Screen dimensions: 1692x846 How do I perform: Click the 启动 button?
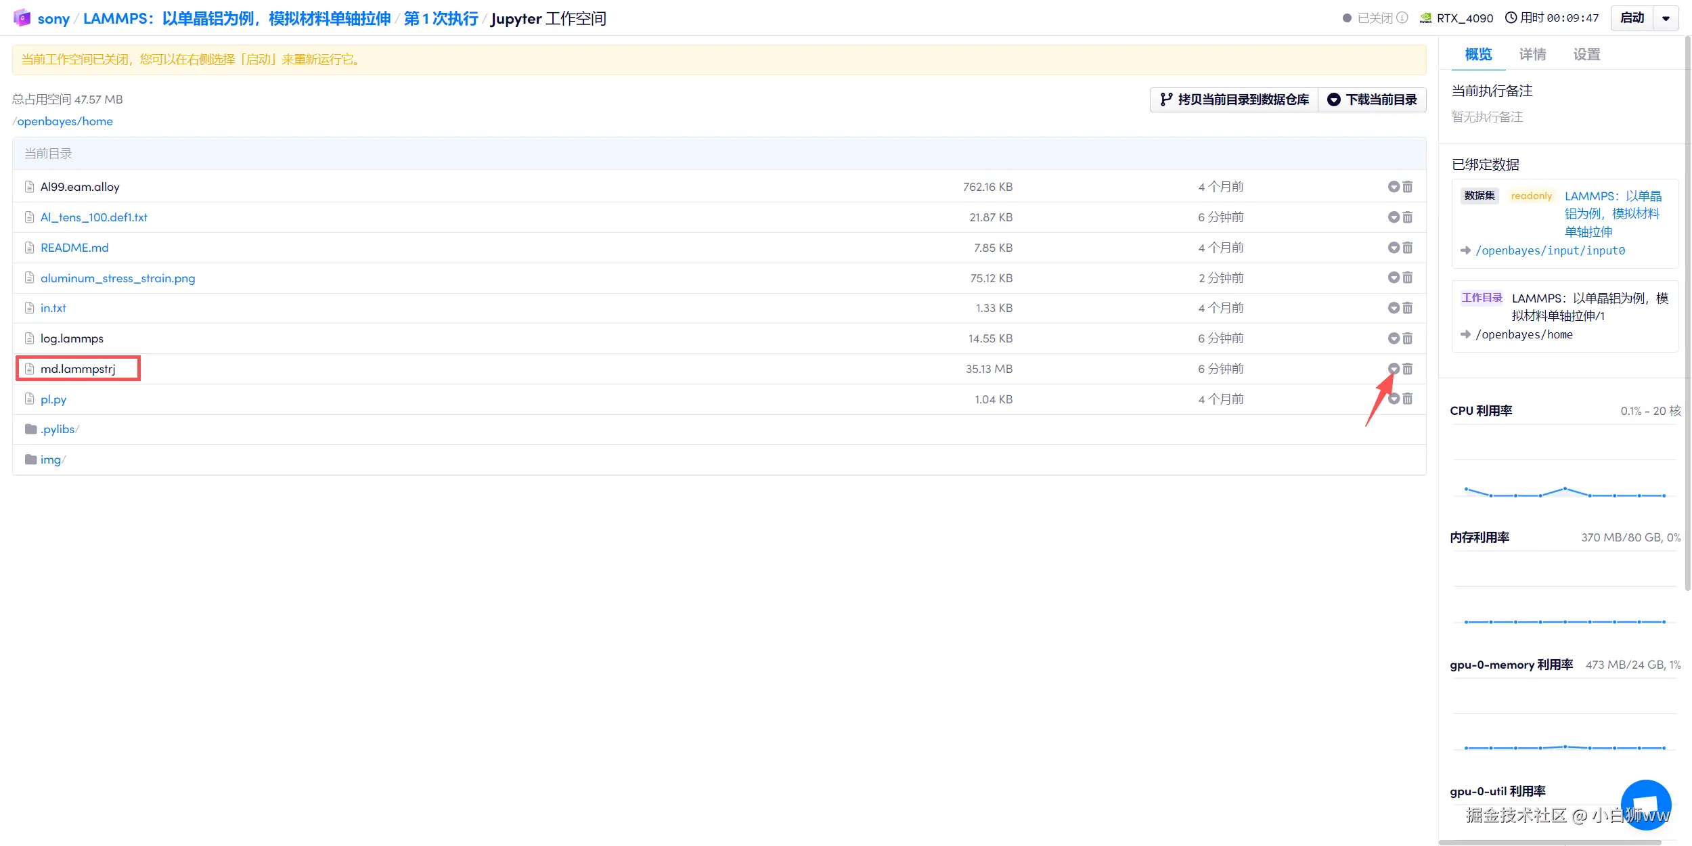[1632, 18]
